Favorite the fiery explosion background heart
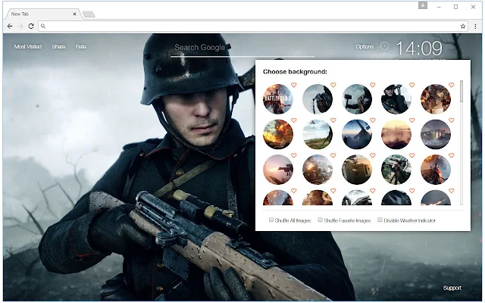Screen dimensions: 485x303 tap(294, 120)
